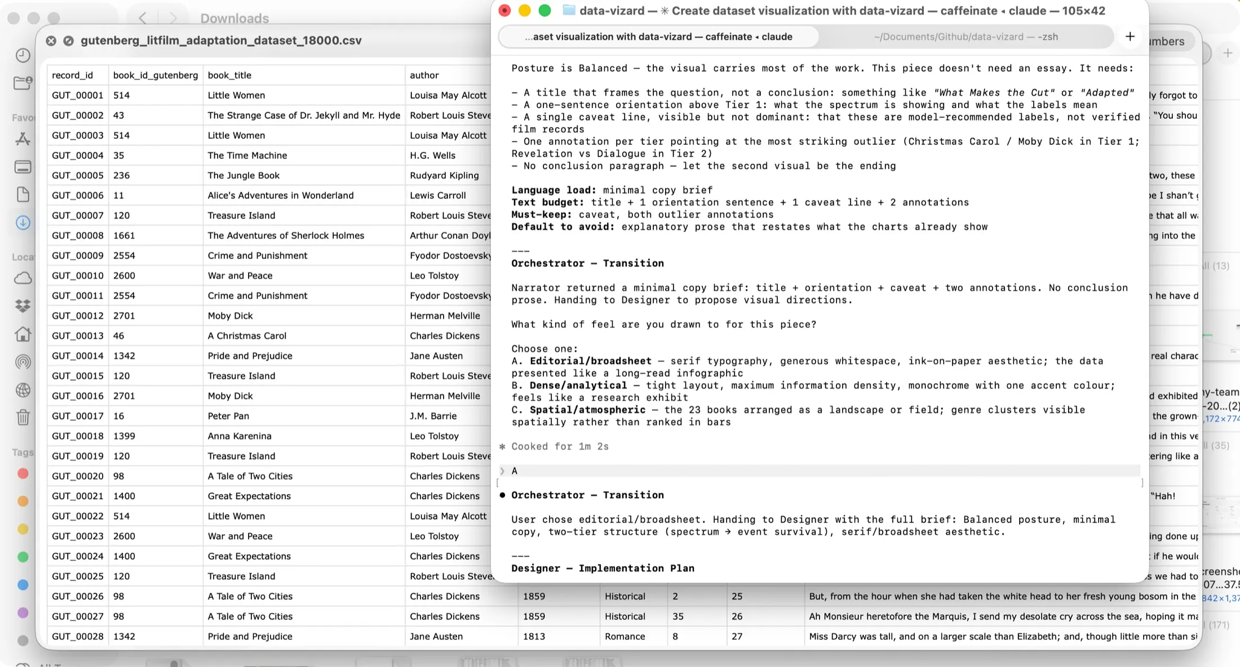Click the 'Cooked for 1m 2s' status line
Viewport: 1240px width, 667px height.
[560, 447]
